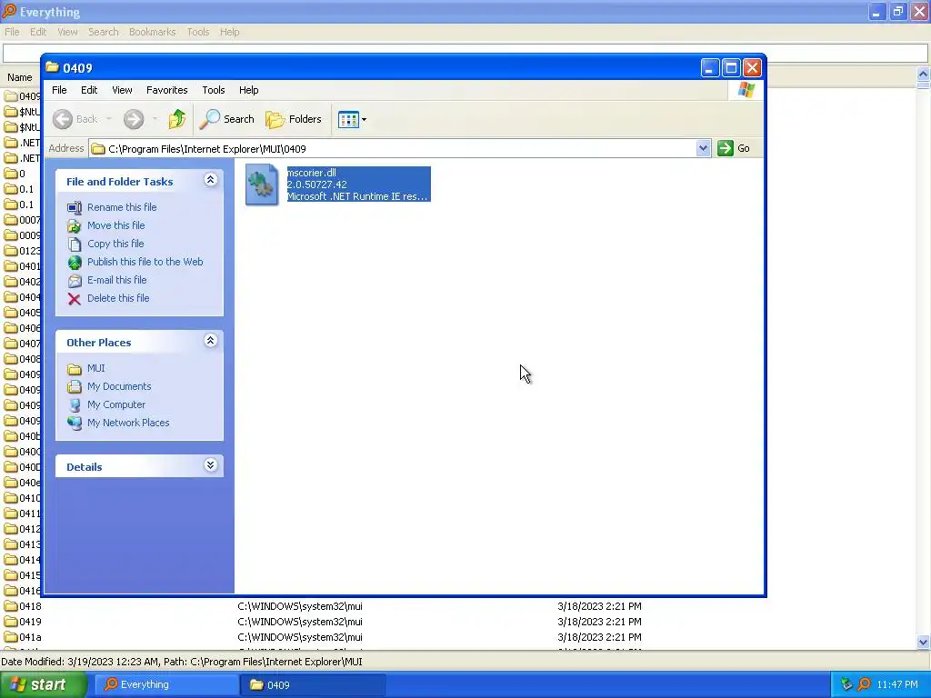Click the Back arrow in Explorer toolbar
Viewport: 931px width, 698px height.
(x=63, y=119)
